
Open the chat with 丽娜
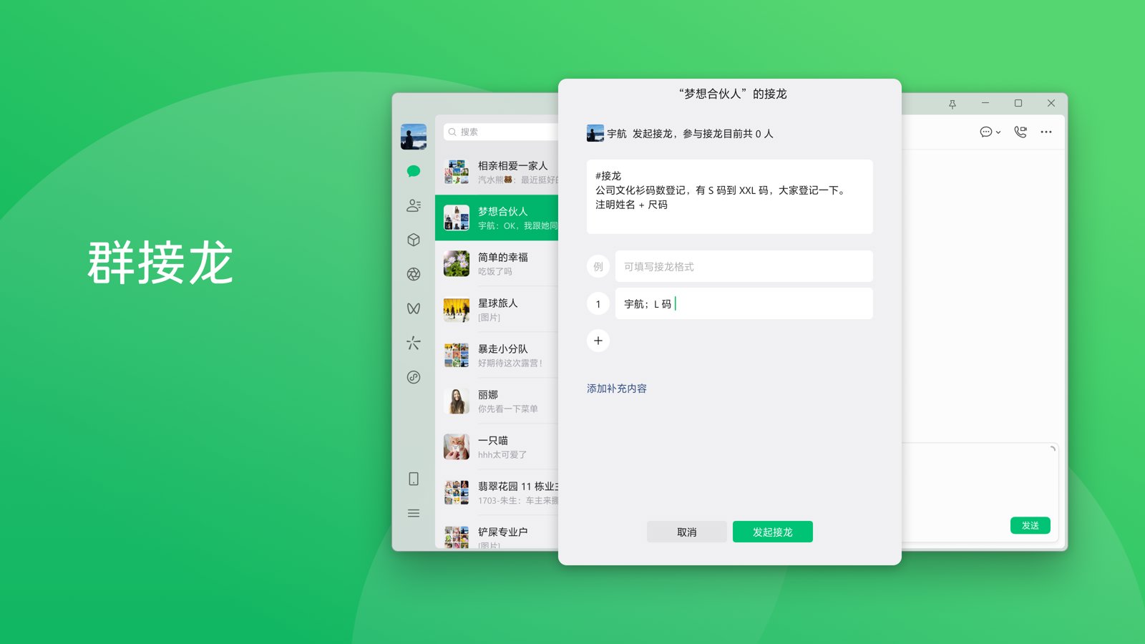pos(497,401)
